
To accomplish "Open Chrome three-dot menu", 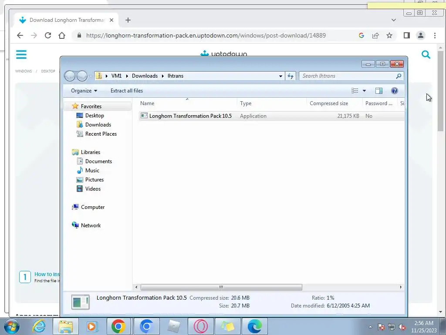I will point(435,35).
